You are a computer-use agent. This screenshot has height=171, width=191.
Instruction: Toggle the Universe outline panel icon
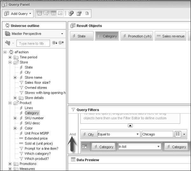tap(39, 13)
